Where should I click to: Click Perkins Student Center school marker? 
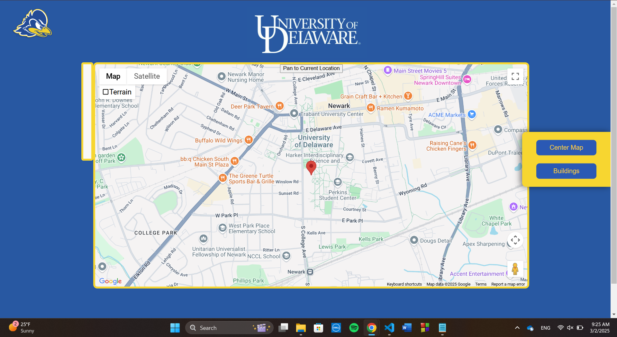point(338,182)
